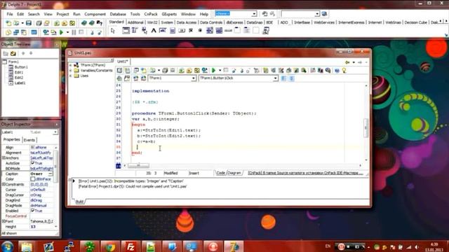Toggle the Enabled True checkbox
The width and height of the screenshot is (449, 252).
[x=33, y=210]
